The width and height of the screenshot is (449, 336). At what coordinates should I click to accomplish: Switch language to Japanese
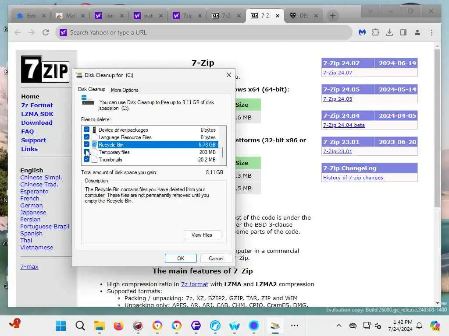(x=33, y=212)
